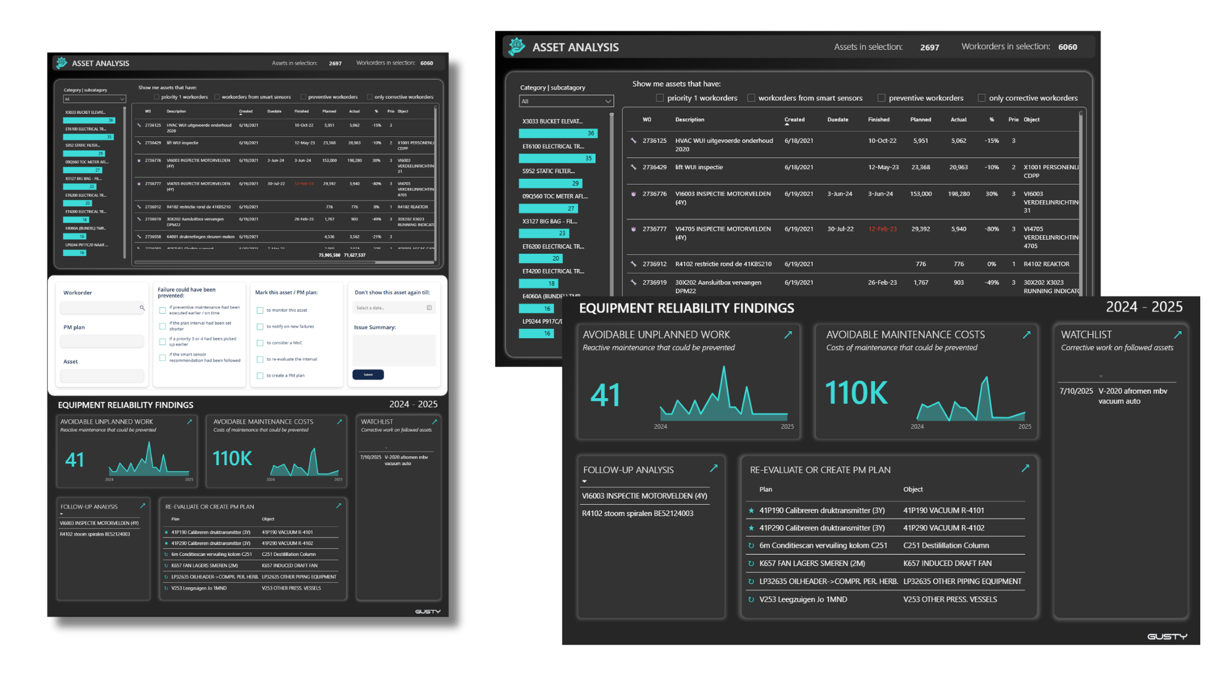This screenshot has width=1227, height=690.
Task: Select 'R4102 stoom spiralen BE52124003' in the enlarged follow-up list
Action: [x=637, y=514]
